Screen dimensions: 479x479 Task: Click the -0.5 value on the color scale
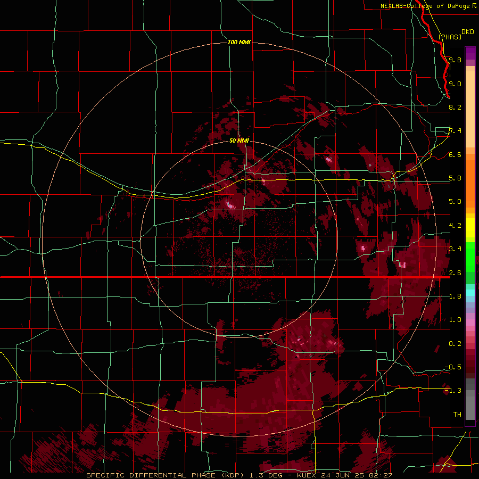click(x=453, y=367)
